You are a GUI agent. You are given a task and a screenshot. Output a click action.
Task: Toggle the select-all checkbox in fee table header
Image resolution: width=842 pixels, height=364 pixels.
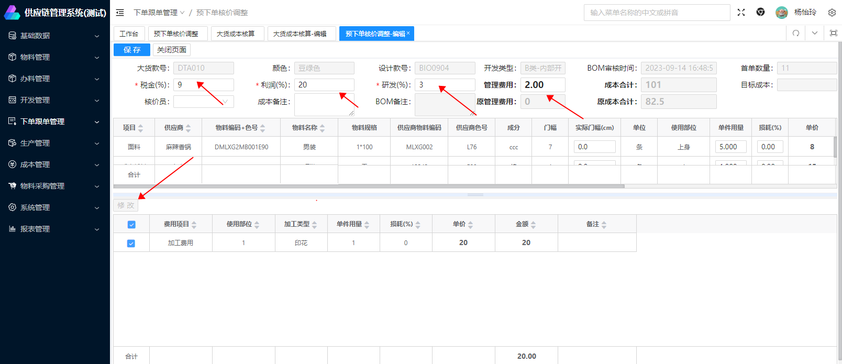coord(131,225)
